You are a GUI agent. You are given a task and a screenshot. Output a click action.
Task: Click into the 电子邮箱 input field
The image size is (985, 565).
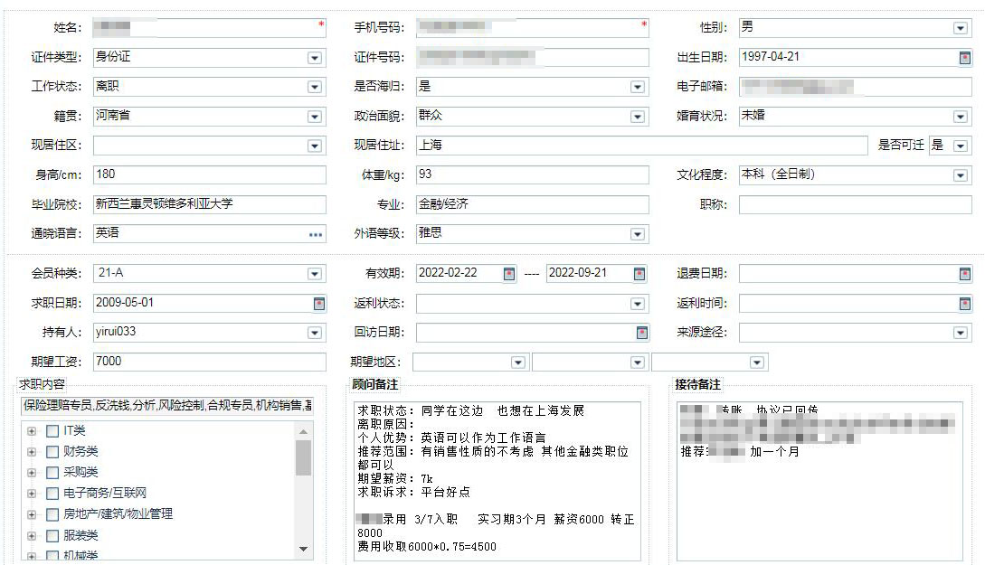point(855,87)
